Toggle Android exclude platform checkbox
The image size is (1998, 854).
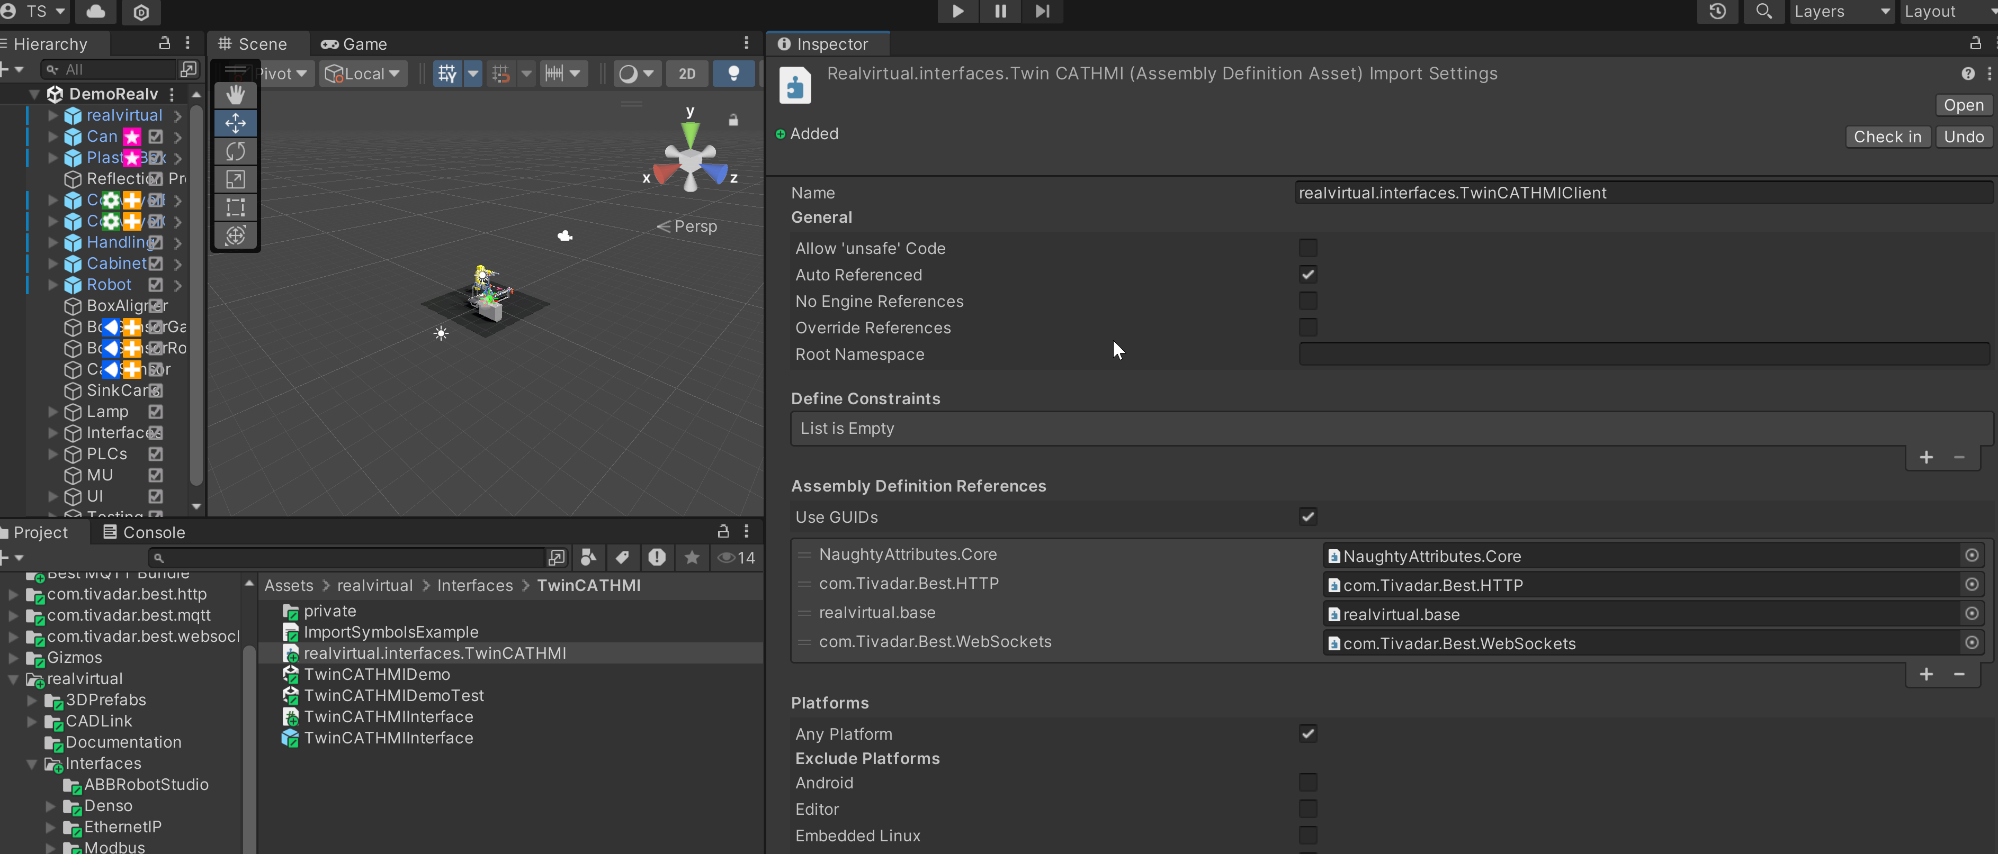tap(1307, 783)
